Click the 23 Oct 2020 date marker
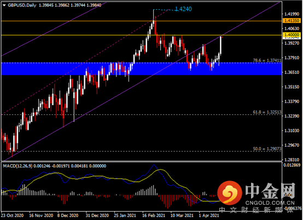303x220 pixels. point(13,216)
